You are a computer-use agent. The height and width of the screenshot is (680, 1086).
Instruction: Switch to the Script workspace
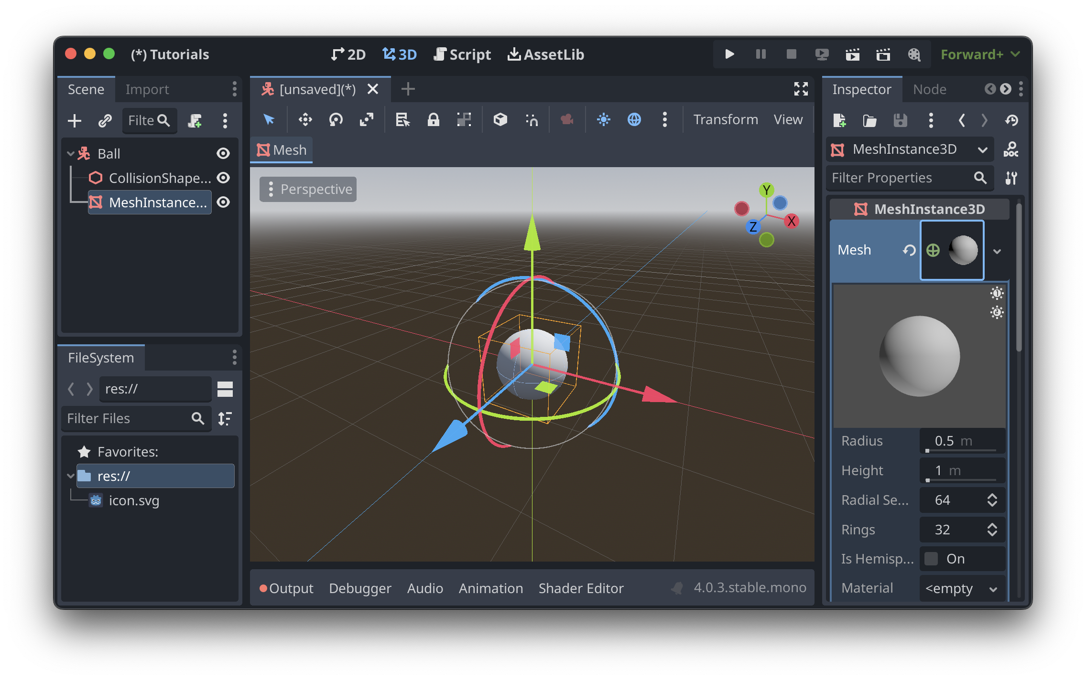click(462, 54)
